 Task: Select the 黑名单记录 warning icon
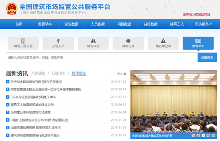click(163, 41)
